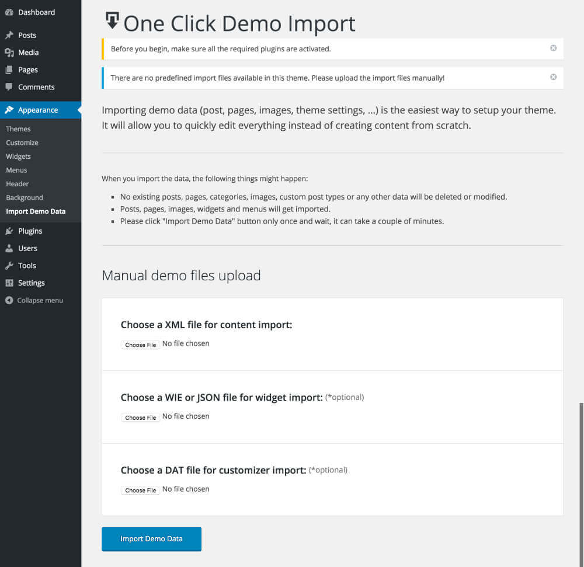The image size is (584, 567).
Task: Click the Users person icon
Action: tap(9, 248)
